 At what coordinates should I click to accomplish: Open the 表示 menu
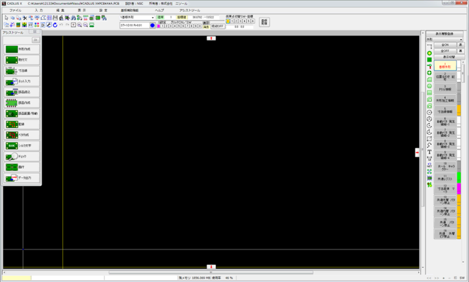point(82,10)
